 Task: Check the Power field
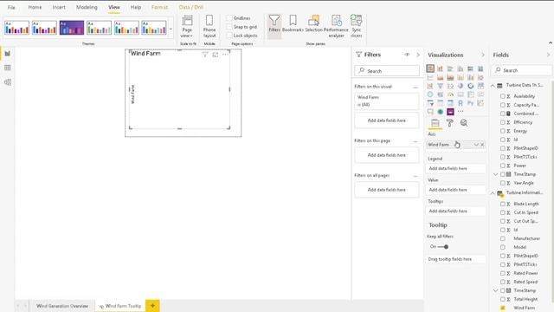coord(503,166)
